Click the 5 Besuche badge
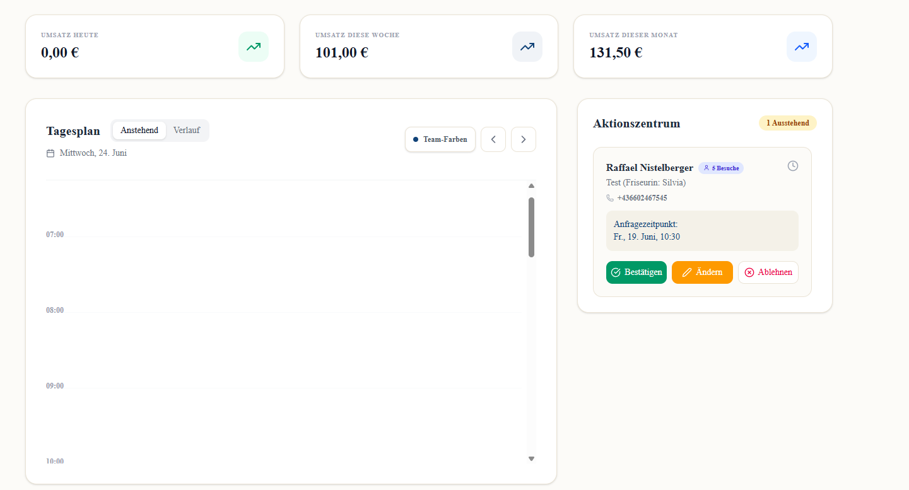This screenshot has height=490, width=909. click(721, 168)
